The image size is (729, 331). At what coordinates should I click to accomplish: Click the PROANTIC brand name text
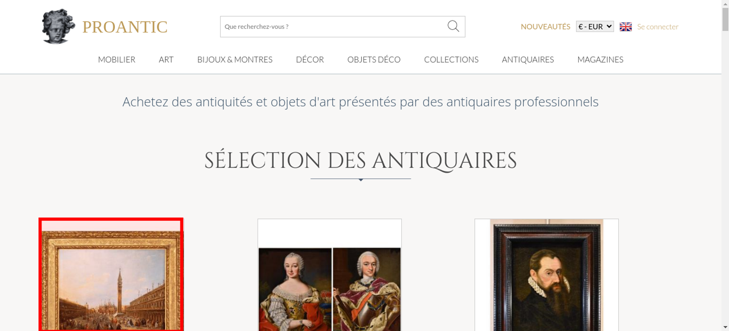pos(125,27)
